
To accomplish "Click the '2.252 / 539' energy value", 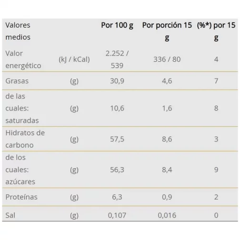I will [117, 60].
